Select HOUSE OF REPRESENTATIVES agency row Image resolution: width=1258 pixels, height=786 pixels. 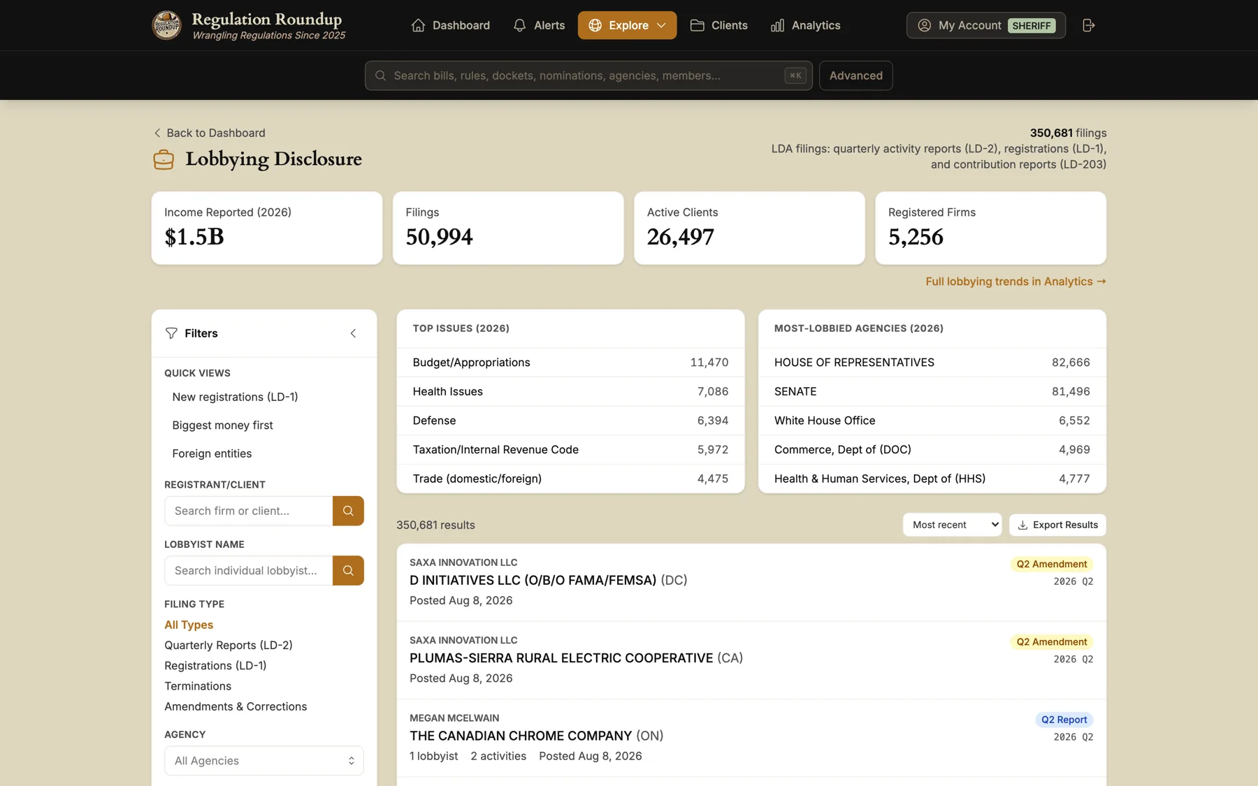coord(932,363)
